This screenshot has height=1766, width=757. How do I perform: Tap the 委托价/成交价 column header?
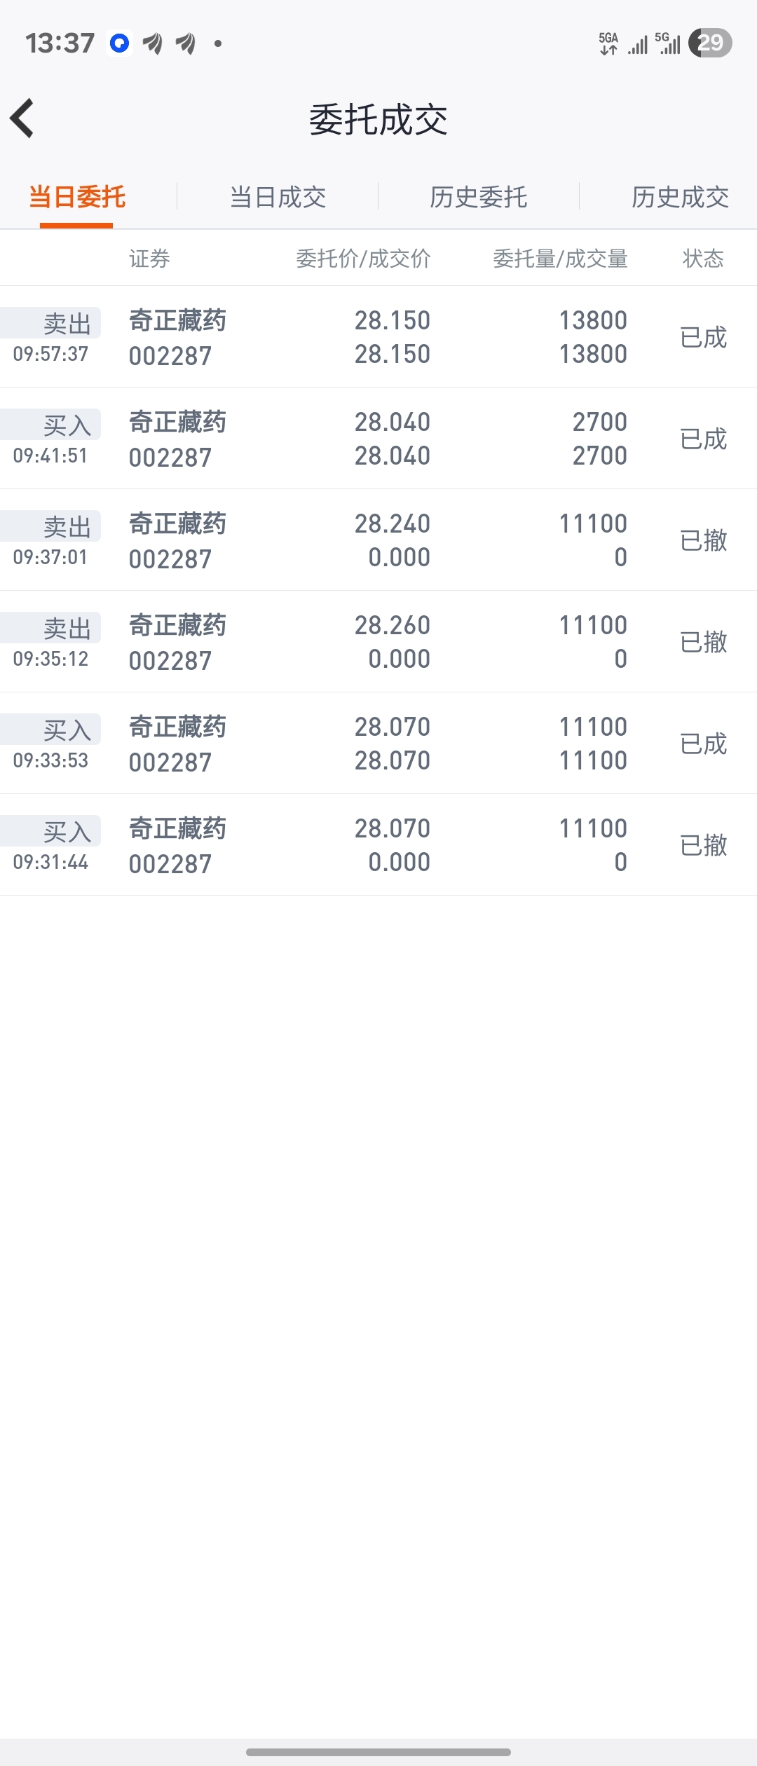click(363, 259)
